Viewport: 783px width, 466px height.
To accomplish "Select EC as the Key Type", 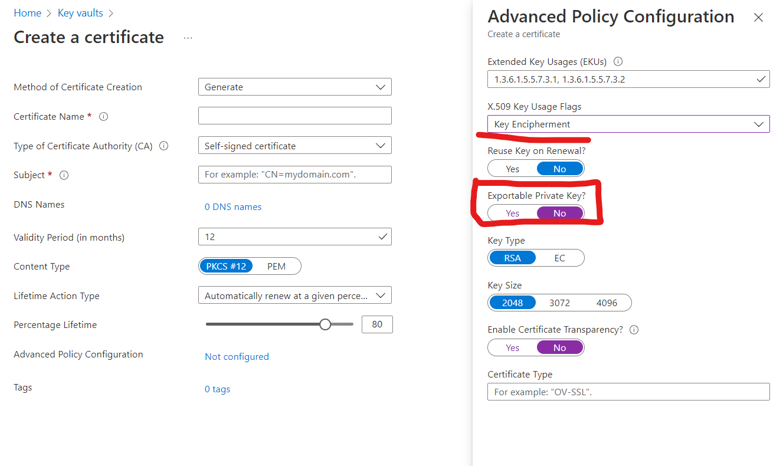I will [x=559, y=258].
